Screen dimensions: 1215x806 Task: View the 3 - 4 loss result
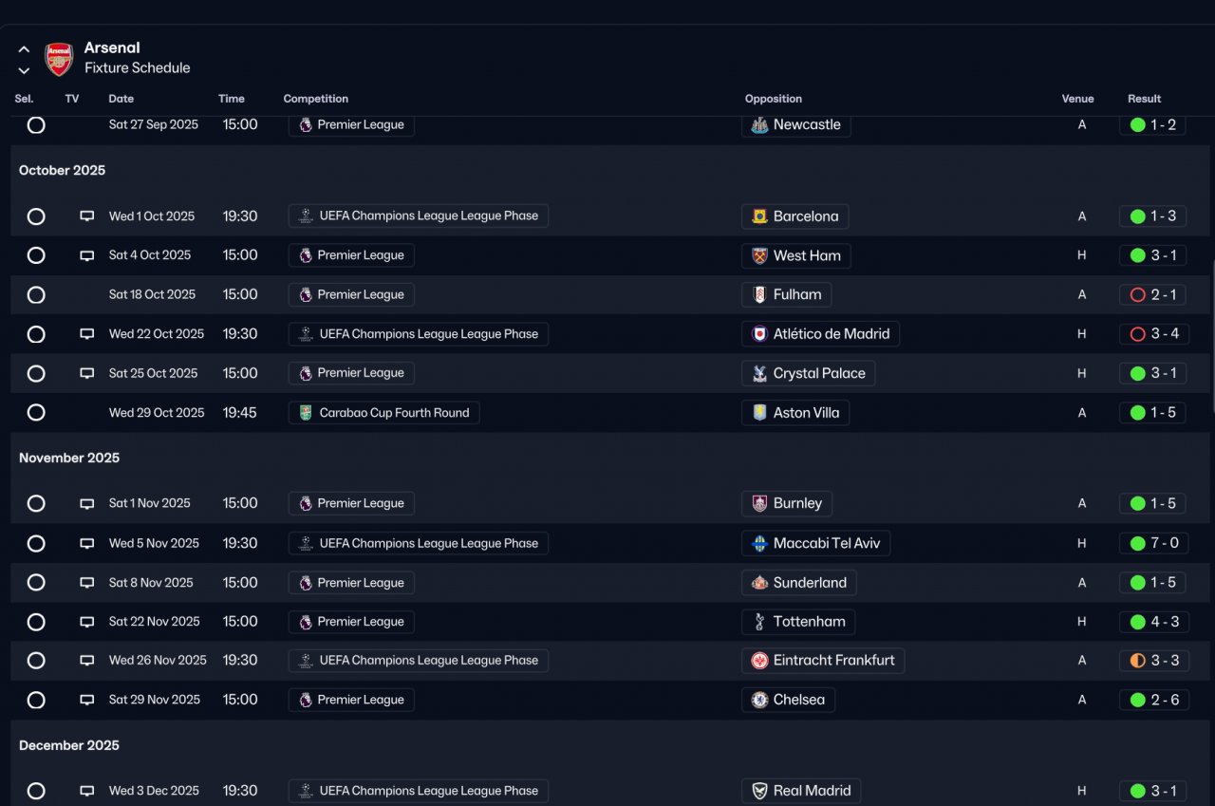pyautogui.click(x=1153, y=334)
